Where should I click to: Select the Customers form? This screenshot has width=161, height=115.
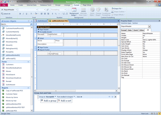click(x=10, y=65)
